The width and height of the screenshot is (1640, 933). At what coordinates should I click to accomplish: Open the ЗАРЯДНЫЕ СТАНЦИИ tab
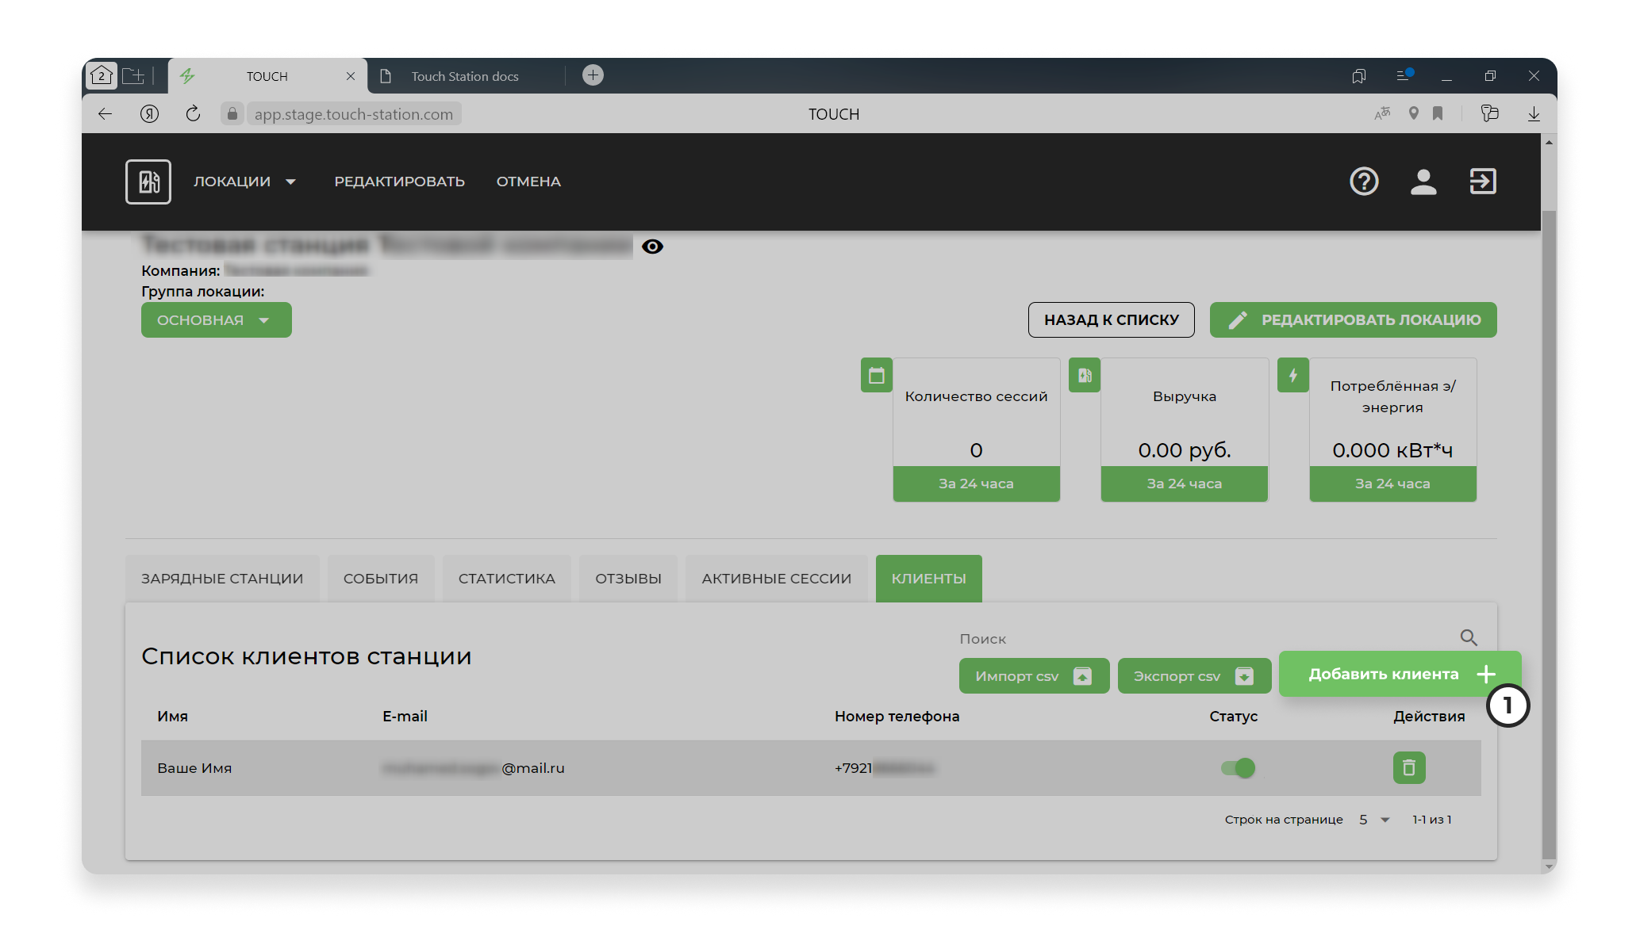tap(222, 579)
